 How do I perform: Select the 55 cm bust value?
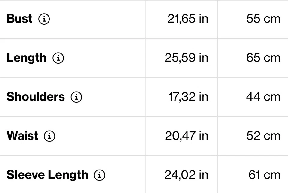(263, 19)
